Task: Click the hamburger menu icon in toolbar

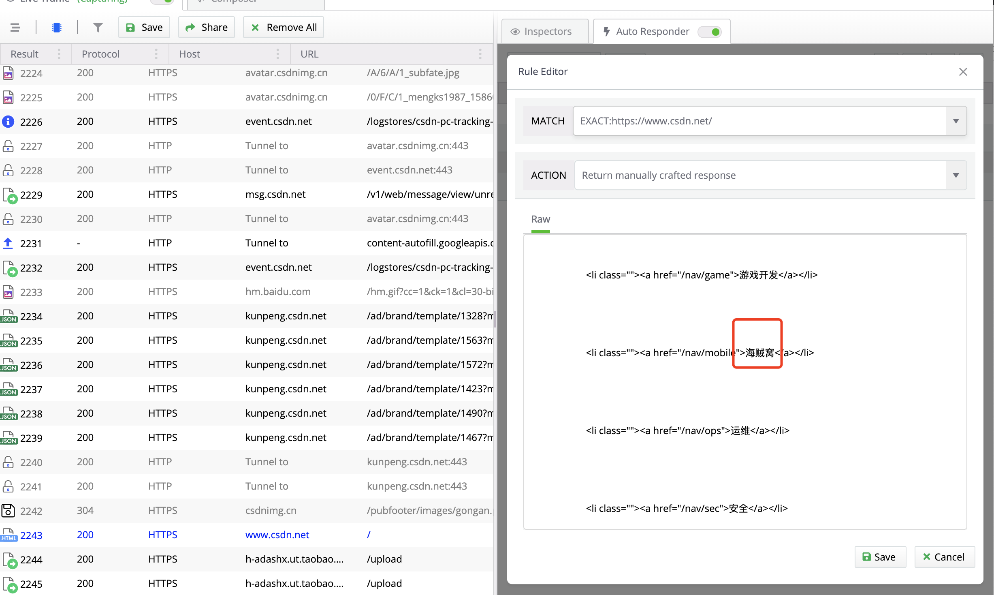Action: tap(15, 28)
